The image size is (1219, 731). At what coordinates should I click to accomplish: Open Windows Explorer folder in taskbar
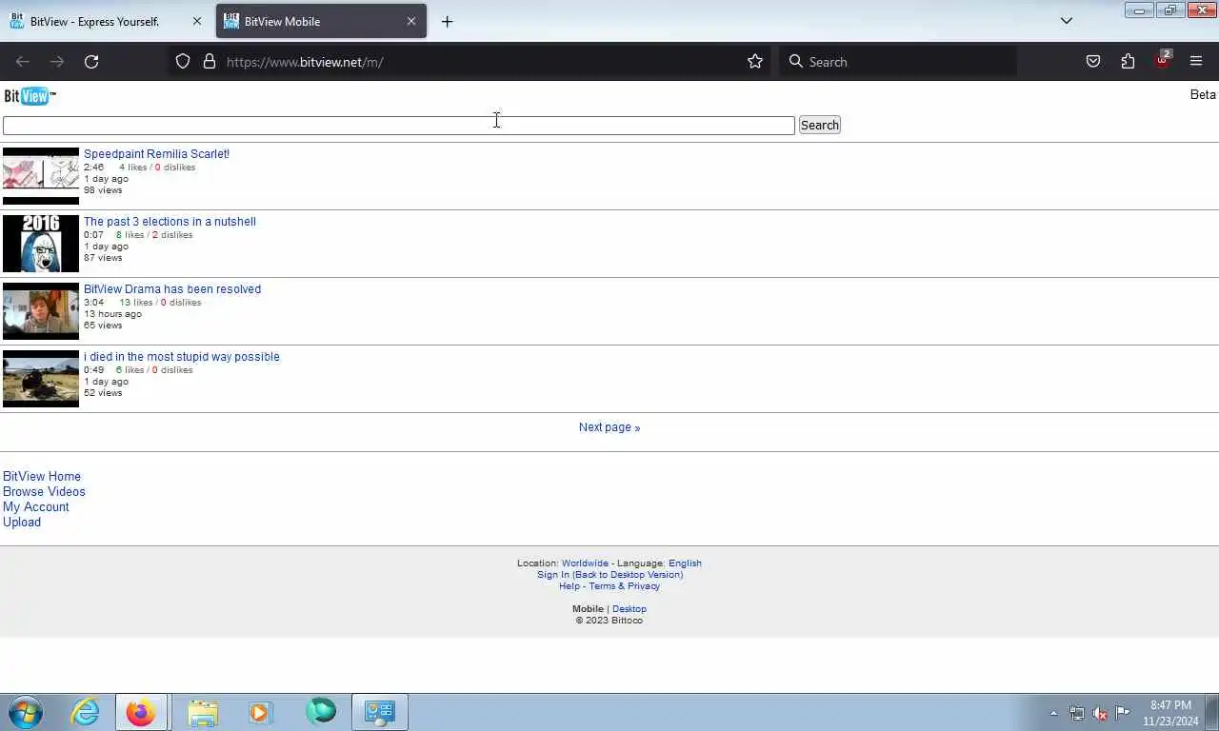pos(203,712)
